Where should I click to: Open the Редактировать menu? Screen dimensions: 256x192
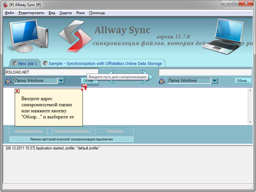(x=31, y=13)
